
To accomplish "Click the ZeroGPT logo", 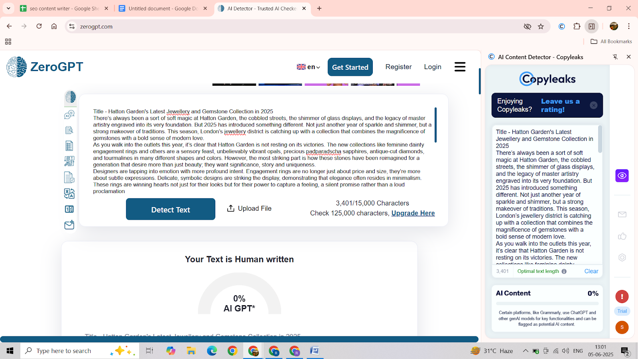I will click(x=45, y=67).
